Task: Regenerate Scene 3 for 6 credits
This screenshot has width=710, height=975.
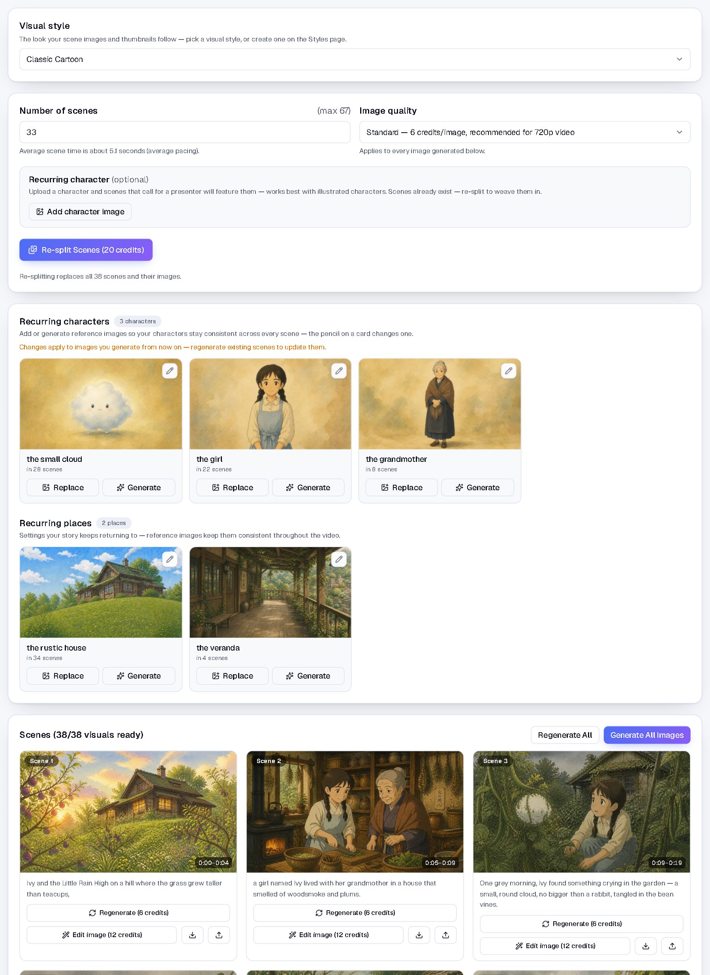Action: click(x=581, y=924)
